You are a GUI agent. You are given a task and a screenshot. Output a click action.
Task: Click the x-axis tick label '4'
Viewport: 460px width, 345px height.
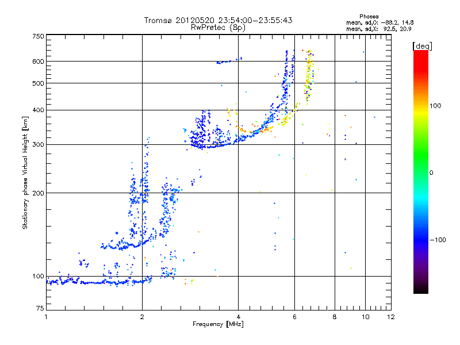click(238, 317)
